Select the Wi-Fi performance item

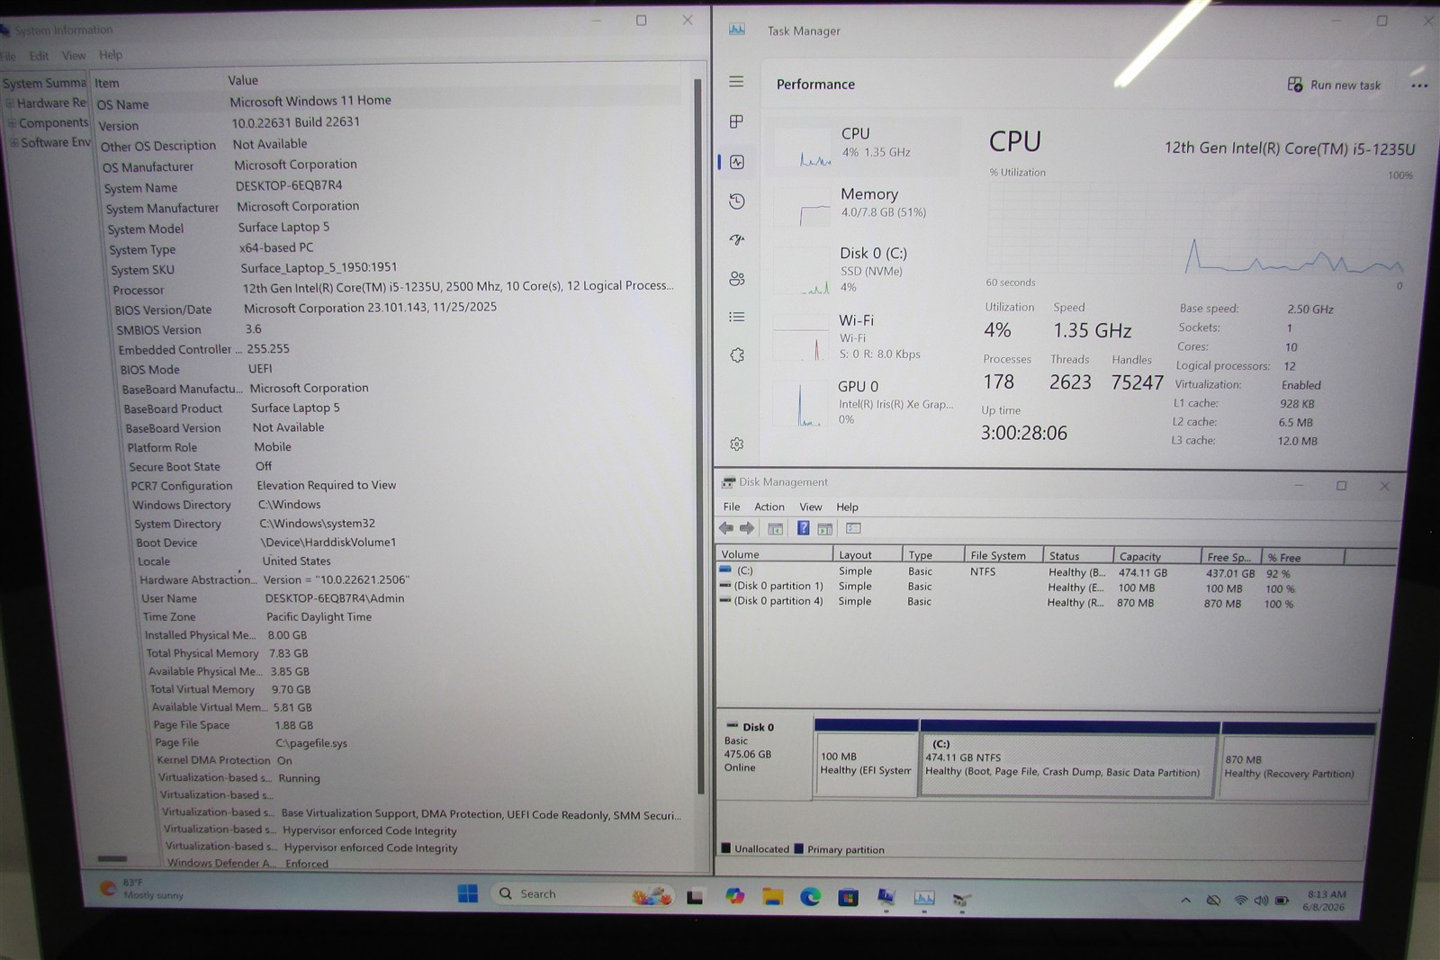click(x=861, y=336)
